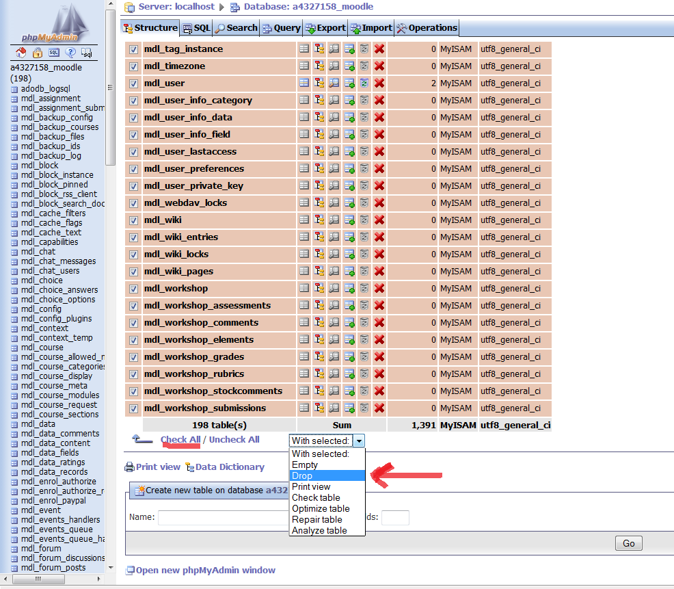Click Empty icon for mdl_workshop_submissions row

[364, 408]
